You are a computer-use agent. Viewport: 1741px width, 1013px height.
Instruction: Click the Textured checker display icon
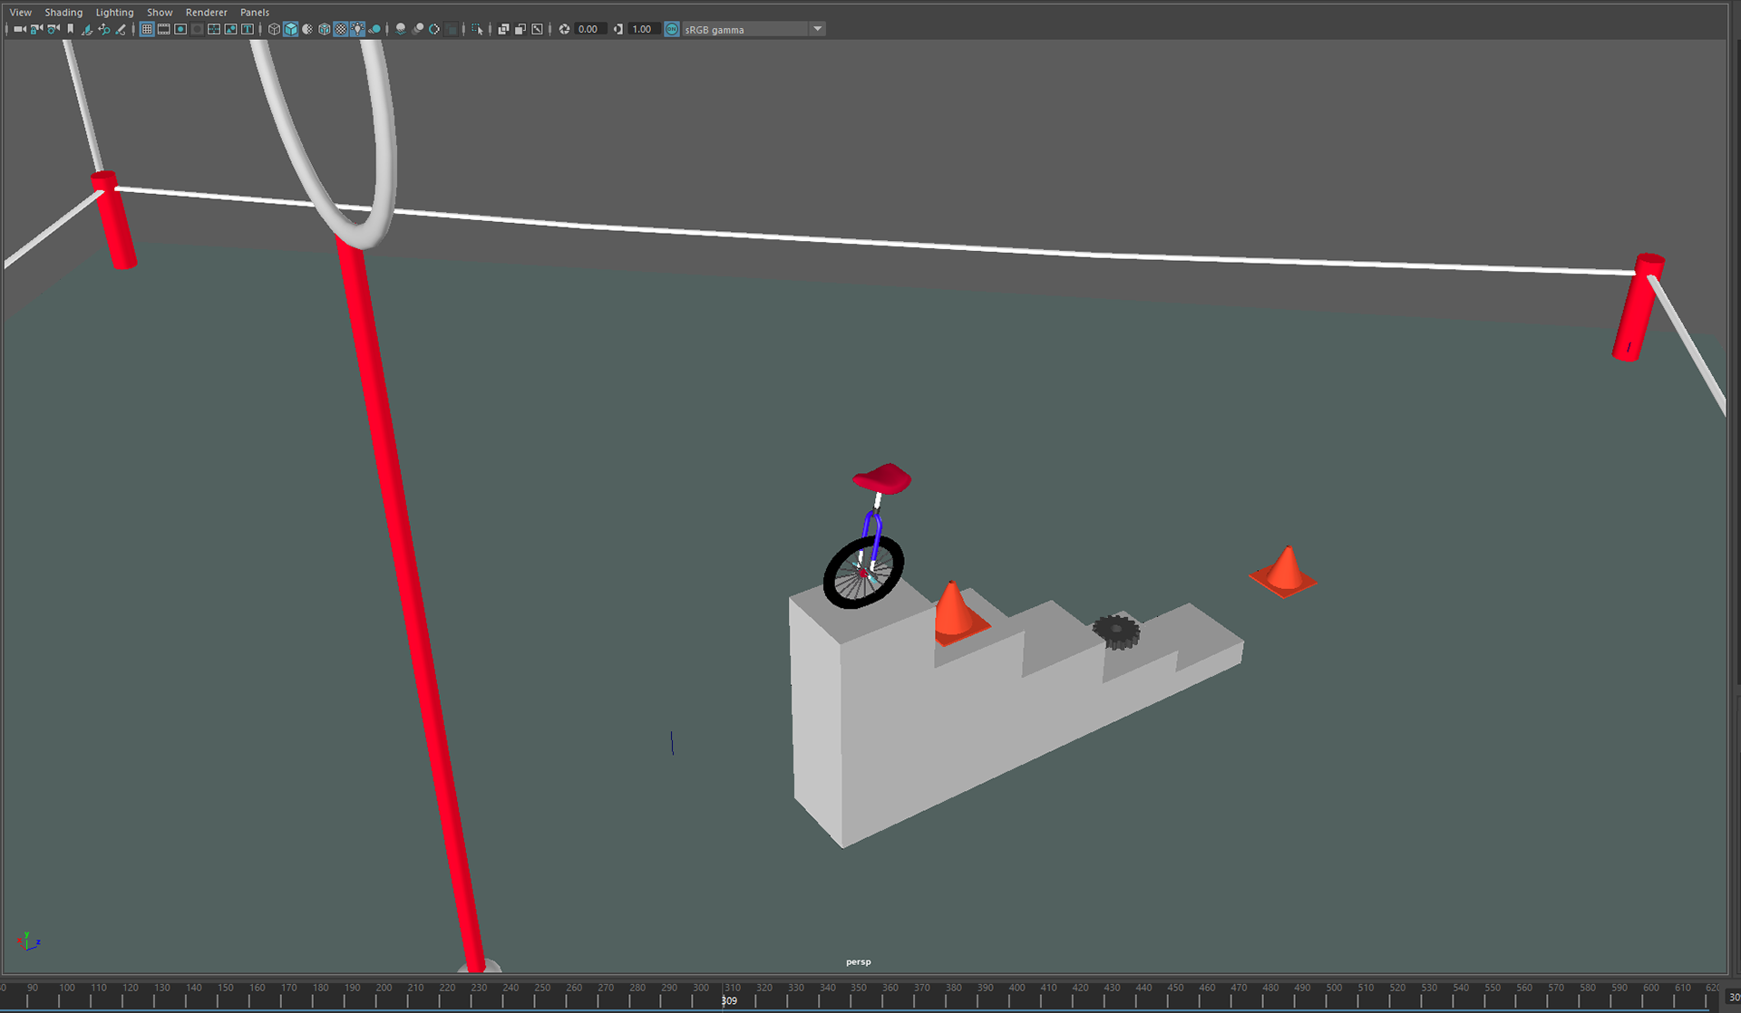tap(341, 29)
